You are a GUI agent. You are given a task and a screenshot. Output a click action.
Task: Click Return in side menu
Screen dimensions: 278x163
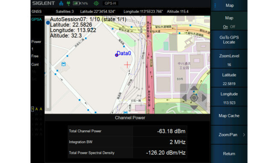(229, 154)
